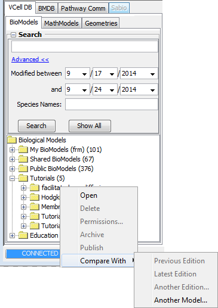Open the Pathway Comm tab
Screen dimensions: 218x308
point(83,8)
